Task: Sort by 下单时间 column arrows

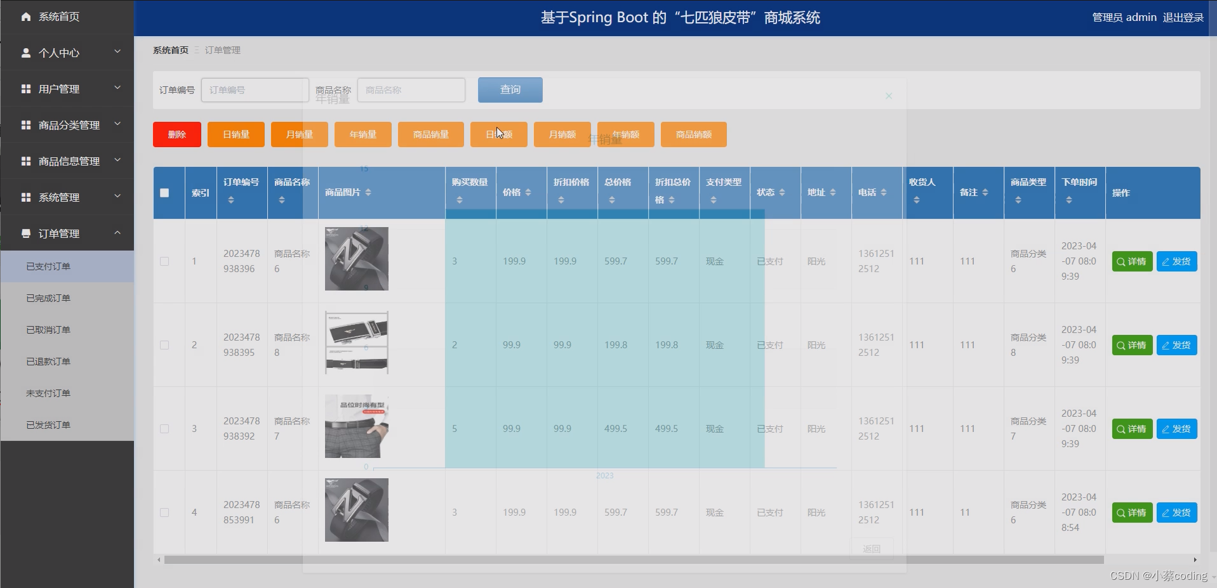Action: [1069, 200]
